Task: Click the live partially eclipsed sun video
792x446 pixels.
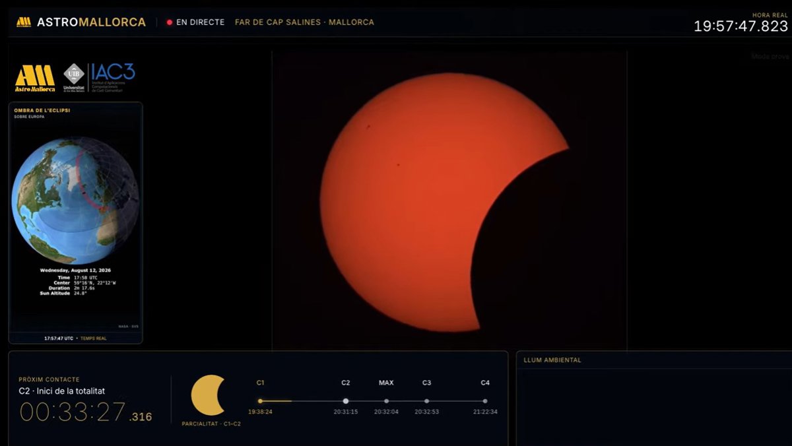Action: point(449,200)
